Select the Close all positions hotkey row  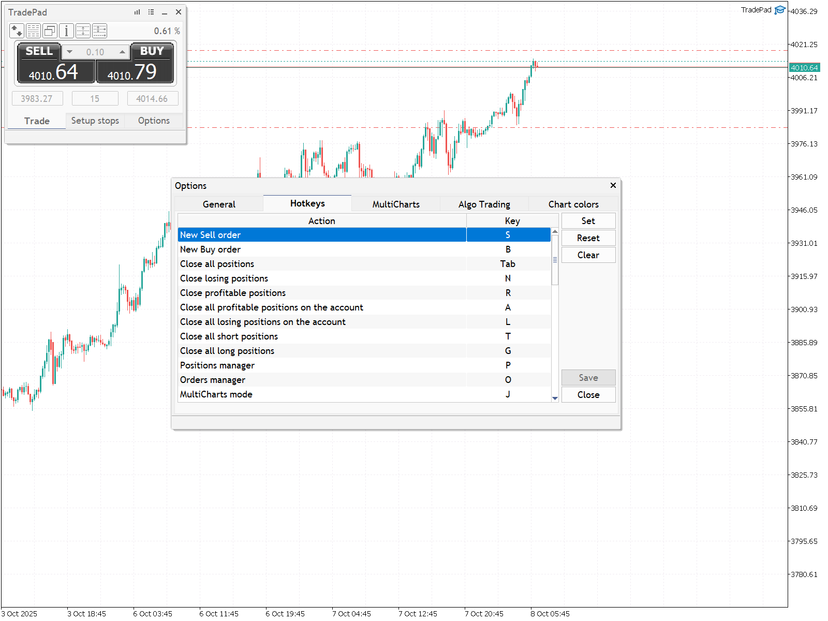(x=364, y=264)
